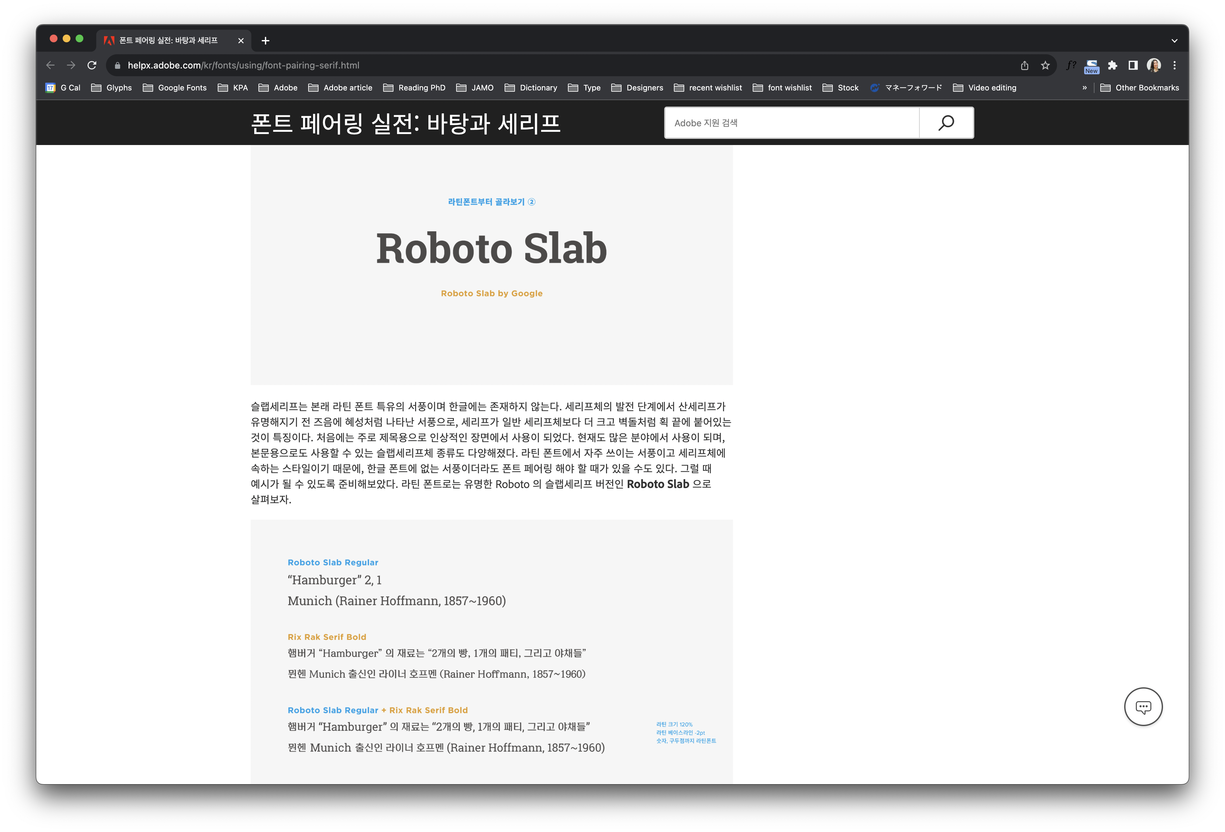Click the fonts finder extension icon

(1071, 65)
